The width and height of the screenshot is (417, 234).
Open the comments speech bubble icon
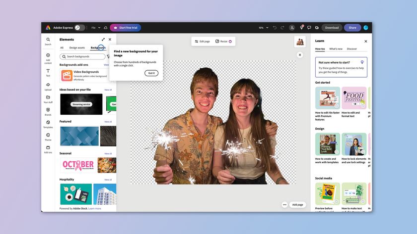309,28
